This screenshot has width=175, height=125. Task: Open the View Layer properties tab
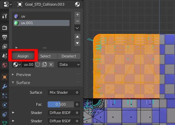[x=5, y=46]
